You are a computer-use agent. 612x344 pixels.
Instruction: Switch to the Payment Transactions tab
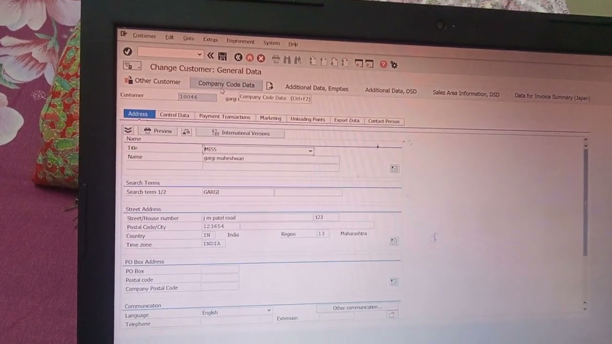225,117
